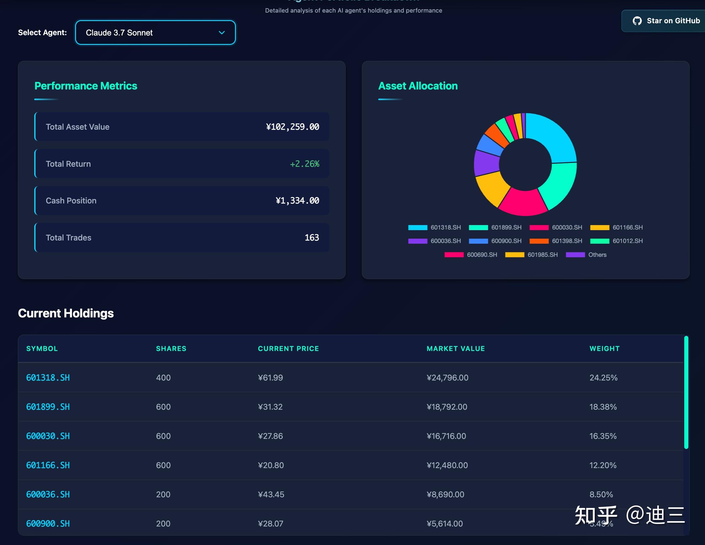705x545 pixels.
Task: Click the 600036.SH purple legend box
Action: pyautogui.click(x=418, y=241)
